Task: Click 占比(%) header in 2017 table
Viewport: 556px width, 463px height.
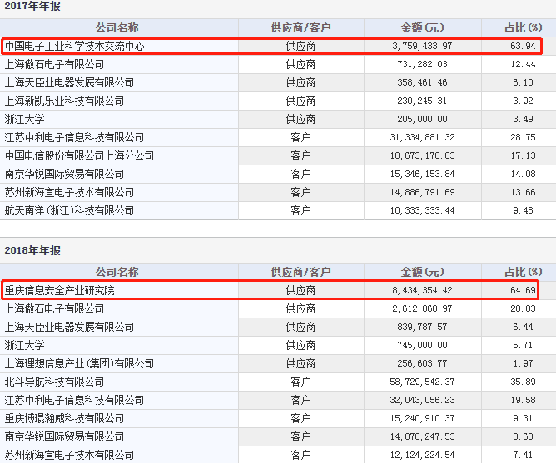Action: point(521,27)
